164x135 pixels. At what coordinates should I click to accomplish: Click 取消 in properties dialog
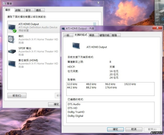(134, 129)
